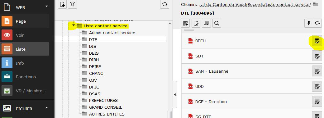Edit the SAN - Lausanne record
The height and width of the screenshot is (118, 324).
tap(317, 71)
